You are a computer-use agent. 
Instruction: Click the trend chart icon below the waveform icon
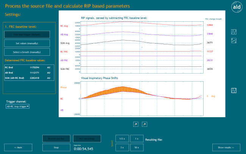[234, 40]
